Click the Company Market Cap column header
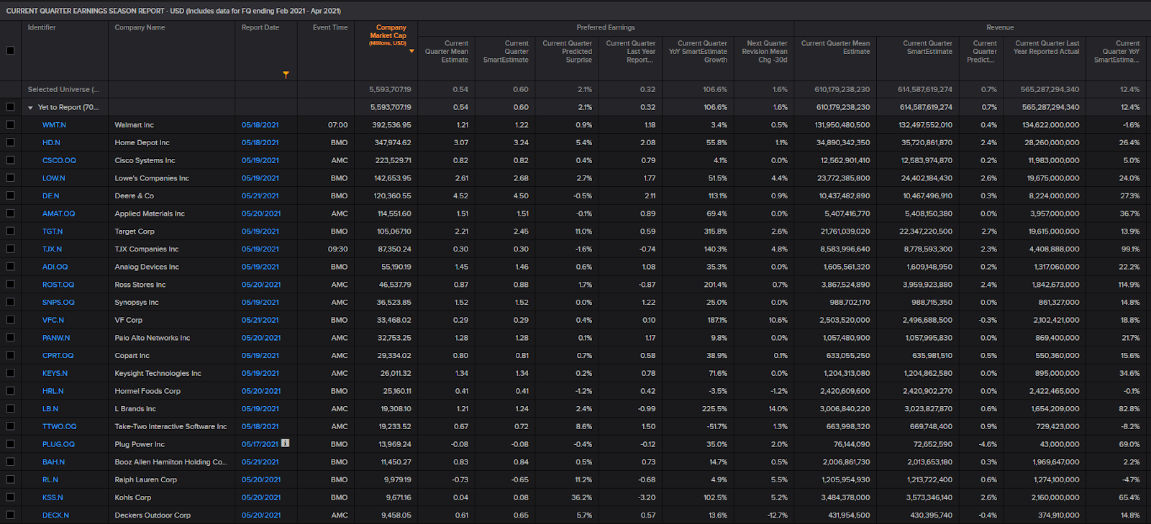The image size is (1151, 524). point(388,35)
